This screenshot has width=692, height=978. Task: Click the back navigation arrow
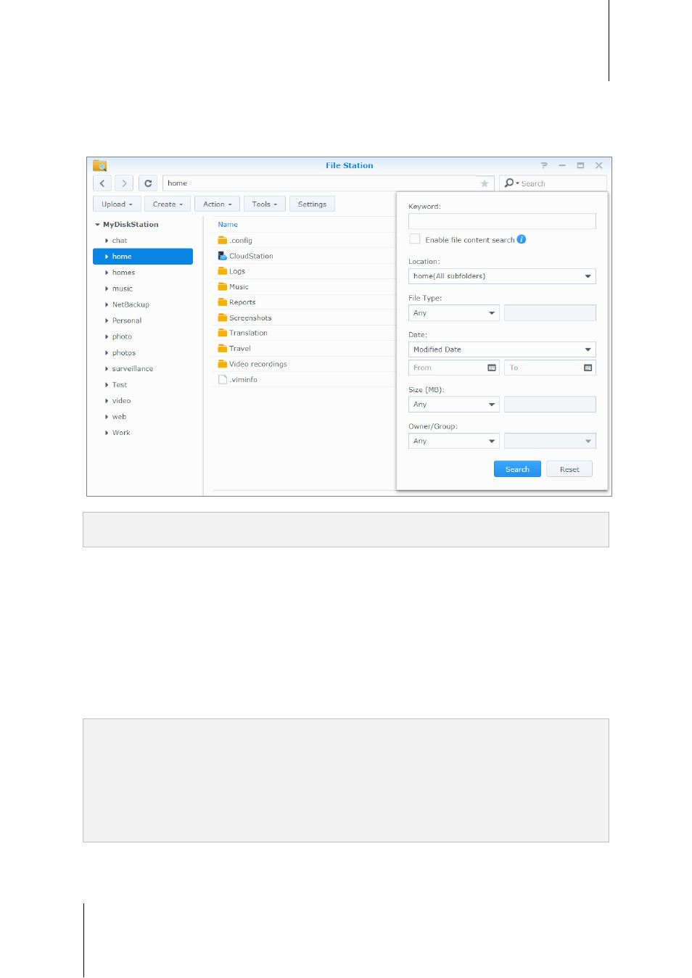(x=102, y=183)
